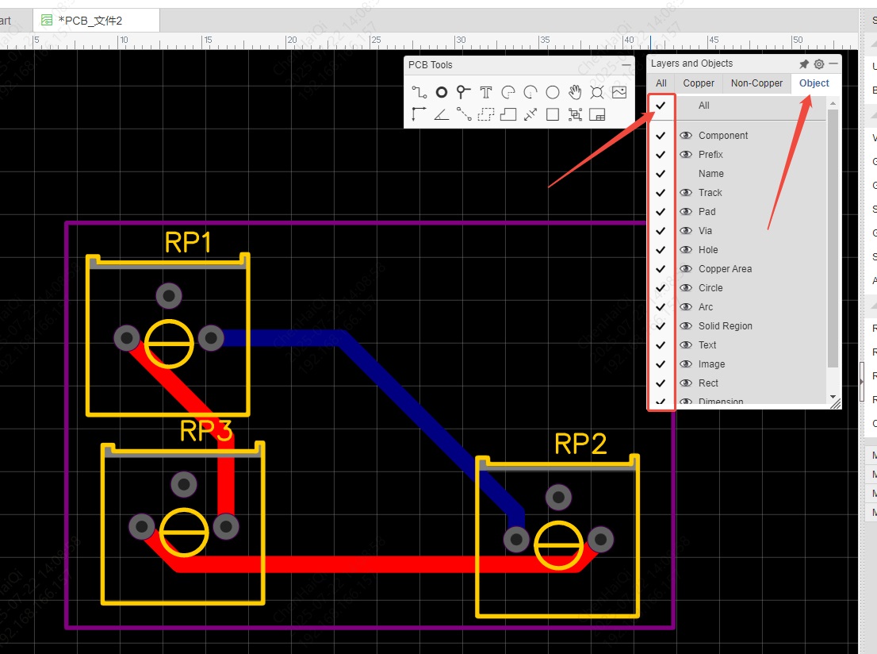Choose the Via tool
The image size is (877, 654).
(x=464, y=92)
